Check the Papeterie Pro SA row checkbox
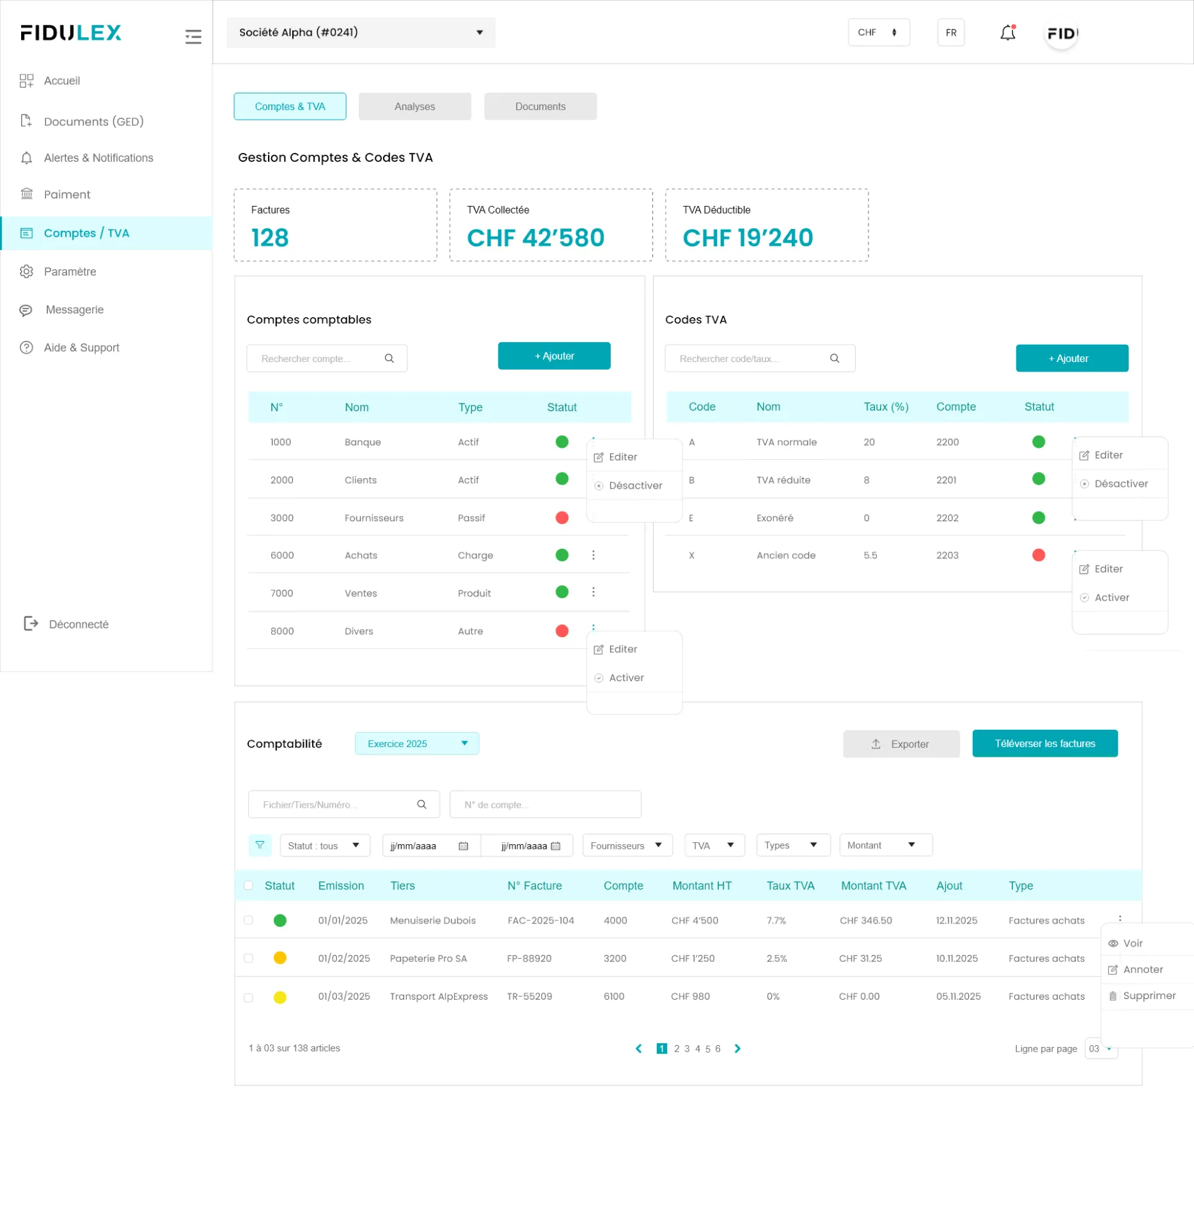The image size is (1194, 1228). (248, 957)
